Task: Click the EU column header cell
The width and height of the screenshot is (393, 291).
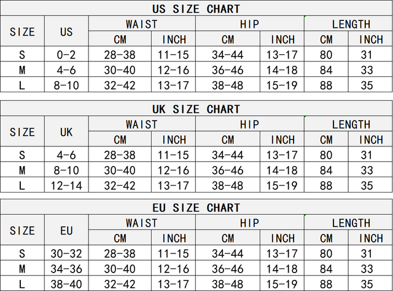Action: [66, 231]
